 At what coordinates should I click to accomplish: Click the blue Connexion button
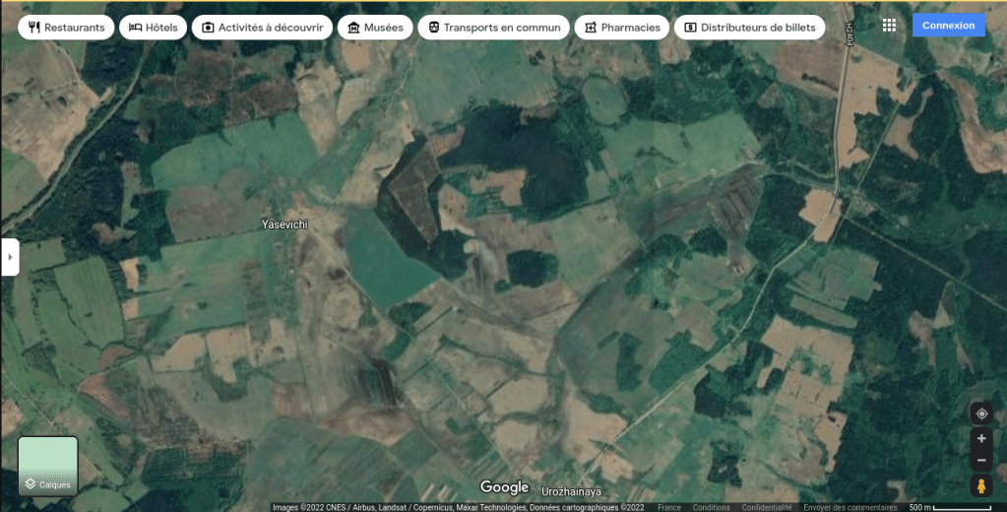(x=948, y=26)
